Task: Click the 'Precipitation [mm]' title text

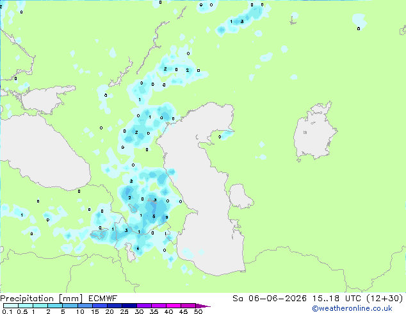Action: coord(41,299)
